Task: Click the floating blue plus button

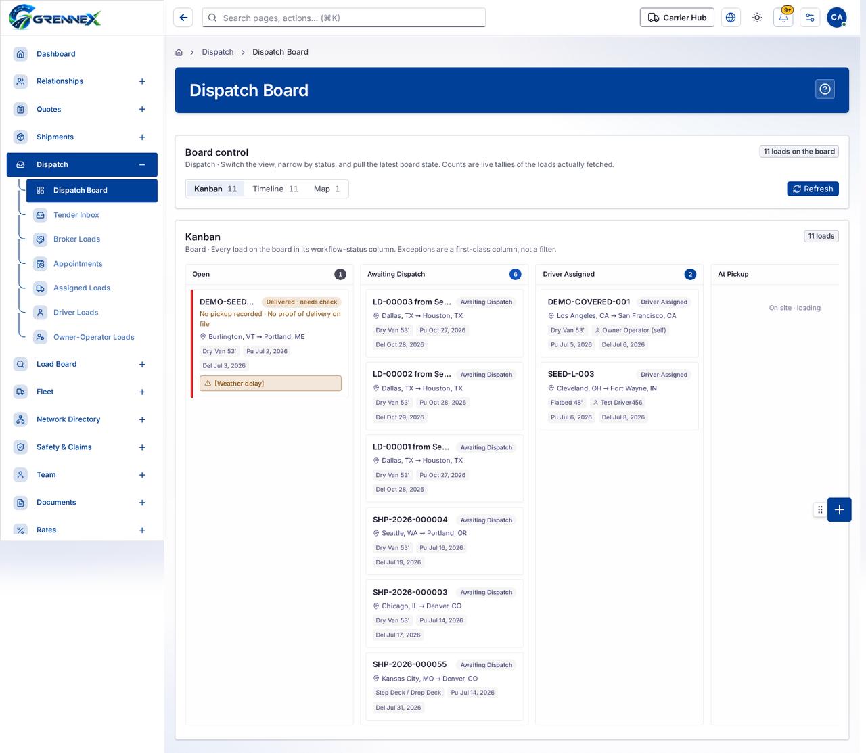Action: [x=840, y=509]
